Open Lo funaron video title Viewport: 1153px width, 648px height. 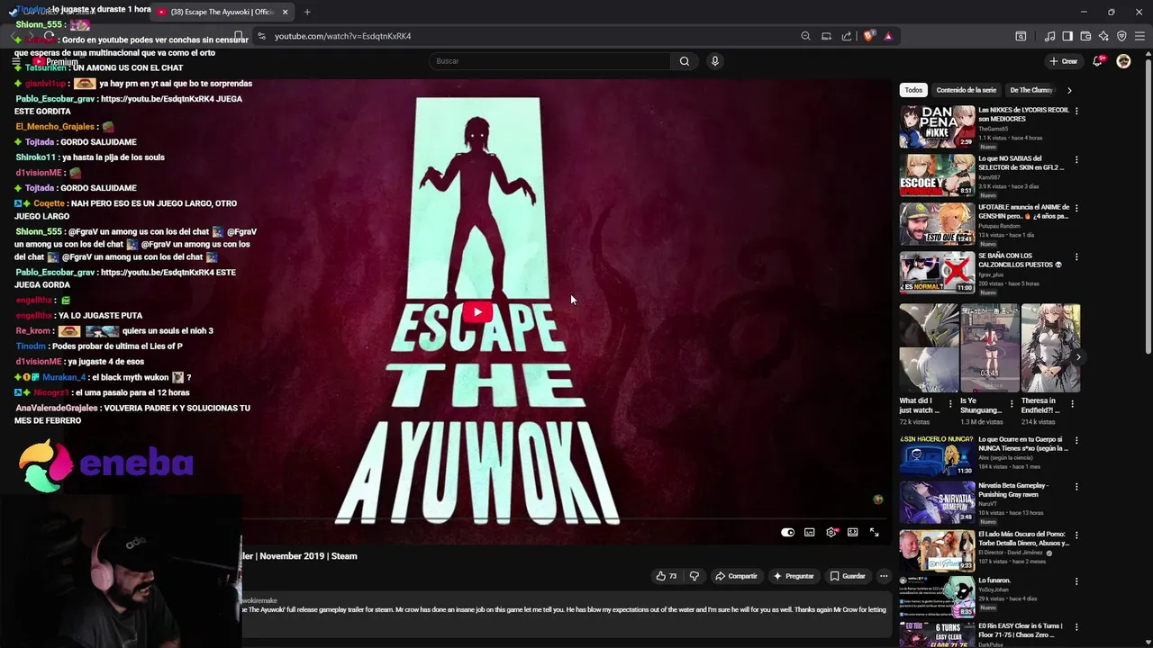pyautogui.click(x=994, y=580)
